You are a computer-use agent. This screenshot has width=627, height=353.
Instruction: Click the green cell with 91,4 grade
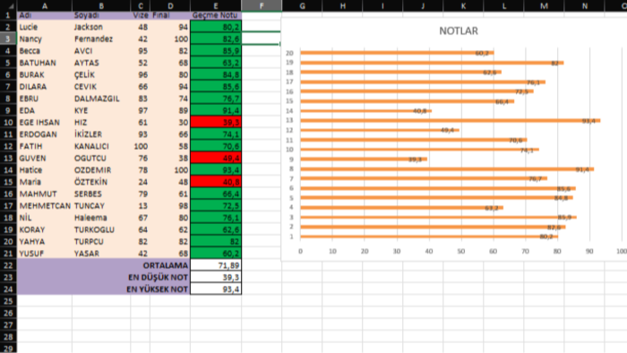coord(216,110)
